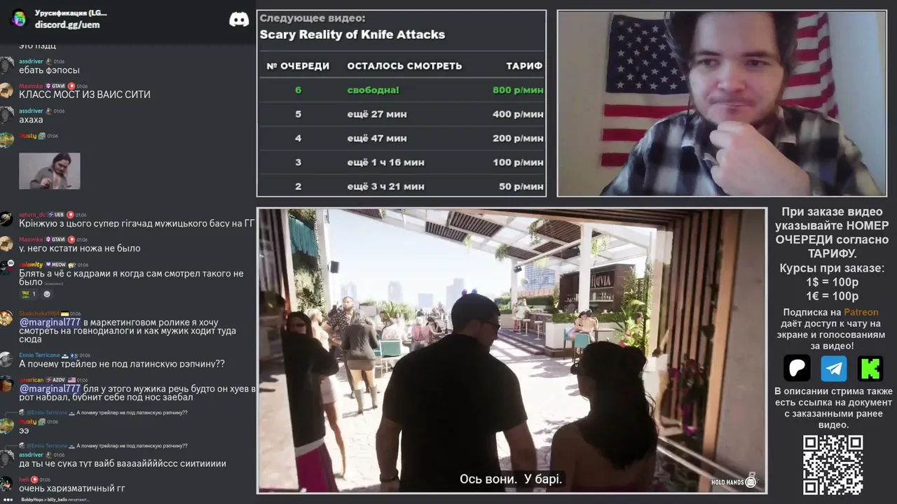This screenshot has width=897, height=504.
Task: Click the message 'ахаха'
Action: 31,120
